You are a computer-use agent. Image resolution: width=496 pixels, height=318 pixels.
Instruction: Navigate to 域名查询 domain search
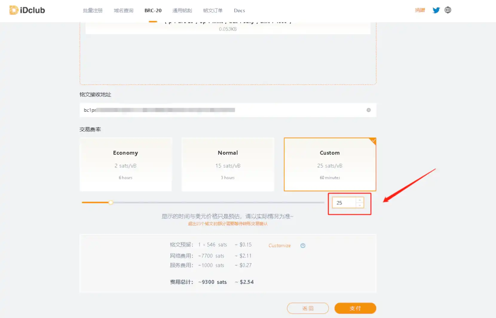tap(123, 10)
